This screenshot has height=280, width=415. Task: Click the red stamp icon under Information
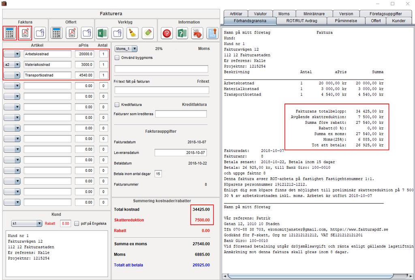coord(197,33)
